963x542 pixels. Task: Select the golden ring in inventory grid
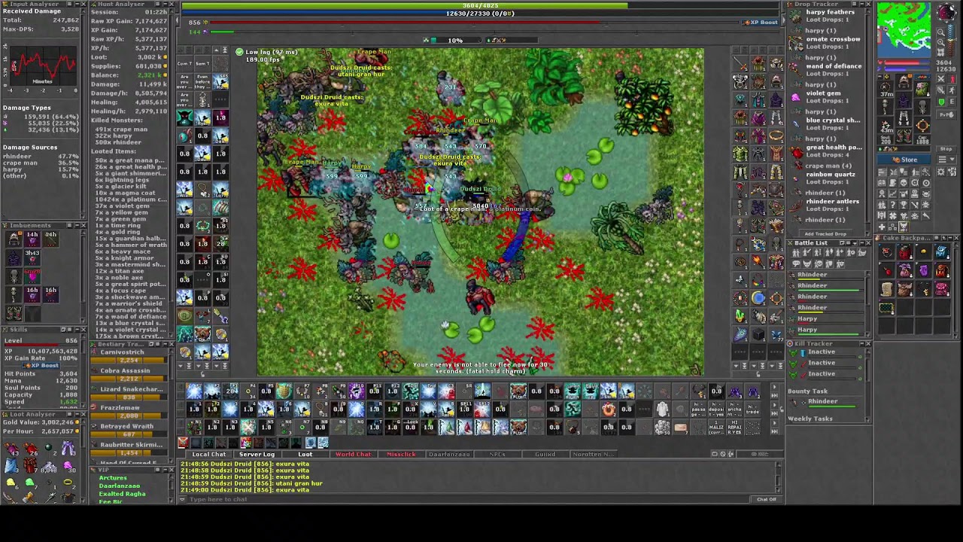776,135
